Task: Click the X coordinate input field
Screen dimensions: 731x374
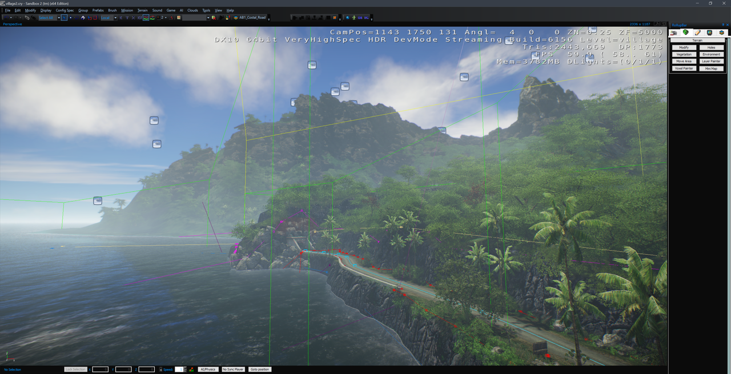Action: coord(100,369)
